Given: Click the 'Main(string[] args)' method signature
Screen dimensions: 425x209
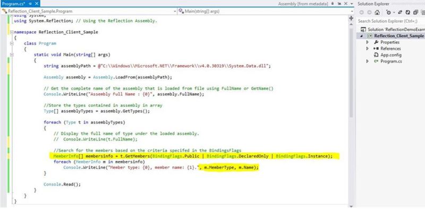Looking at the screenshot, I should point(87,54).
